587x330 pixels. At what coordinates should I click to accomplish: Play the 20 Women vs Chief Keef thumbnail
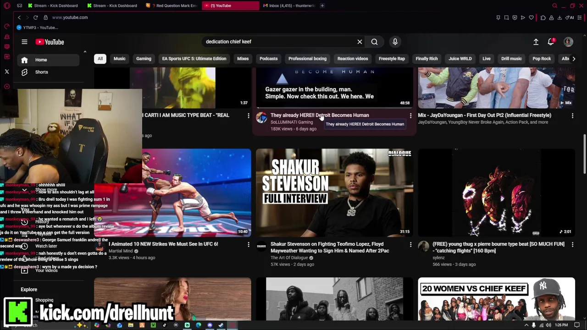click(496, 299)
